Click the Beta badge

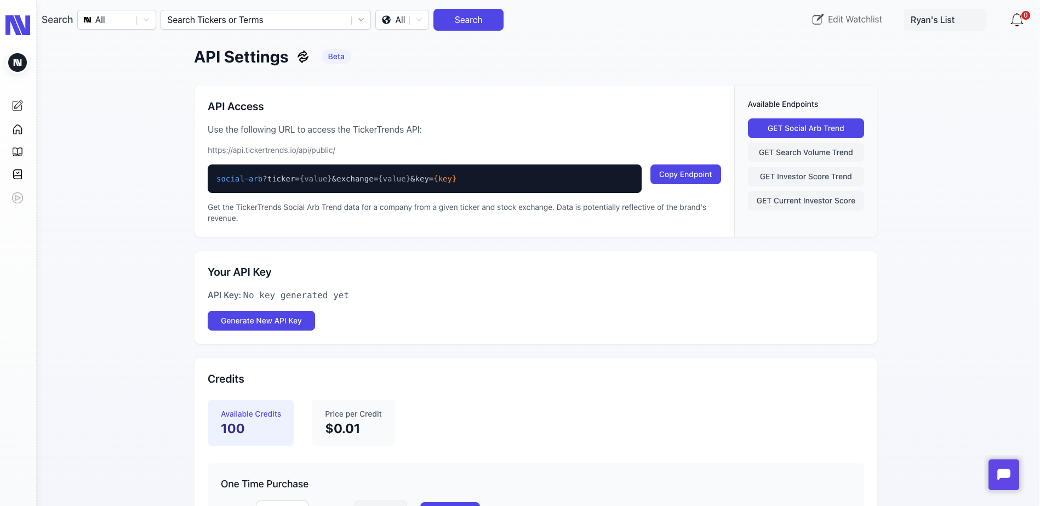tap(336, 56)
